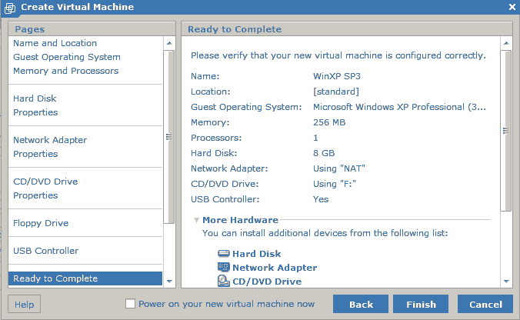The height and width of the screenshot is (320, 520).
Task: Click the location value [standard]
Action: tap(336, 92)
